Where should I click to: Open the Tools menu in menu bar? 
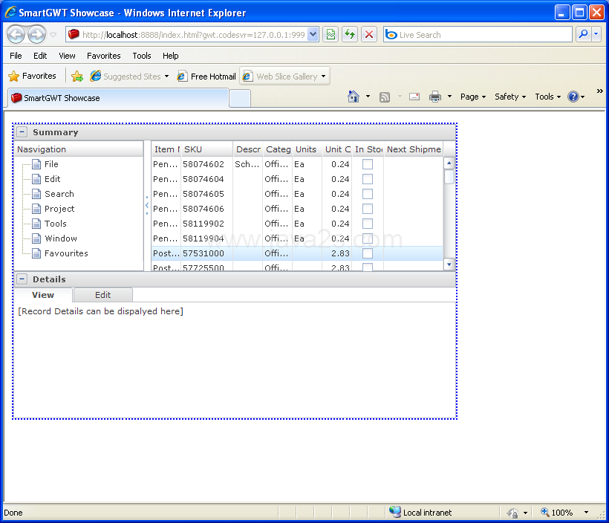tap(141, 56)
